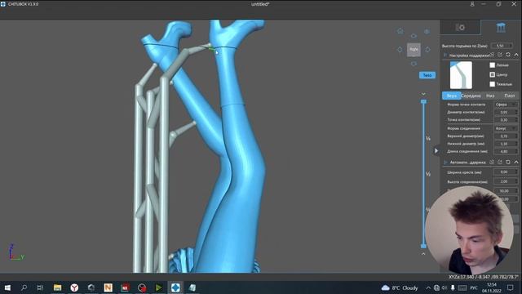The image size is (522, 294).
Task: Select the Низ tab
Action: 490,96
